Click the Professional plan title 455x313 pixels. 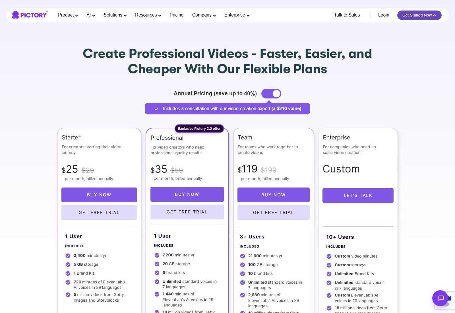click(167, 138)
